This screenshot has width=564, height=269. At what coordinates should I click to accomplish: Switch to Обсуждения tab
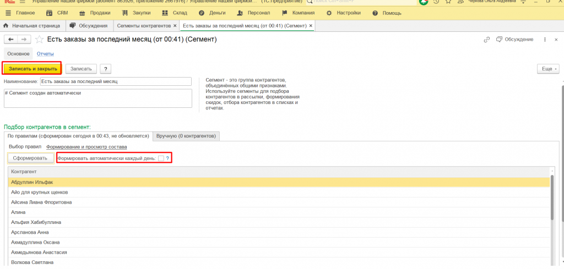pyautogui.click(x=89, y=25)
